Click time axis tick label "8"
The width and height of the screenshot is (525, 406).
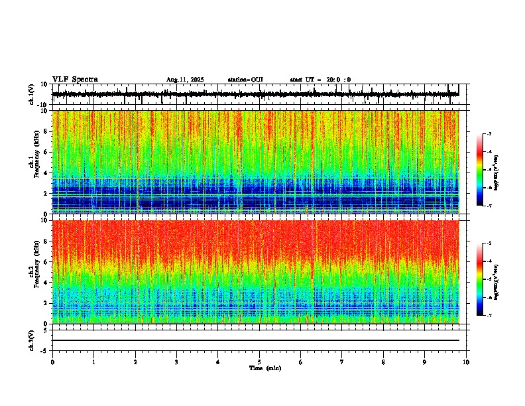[383, 362]
